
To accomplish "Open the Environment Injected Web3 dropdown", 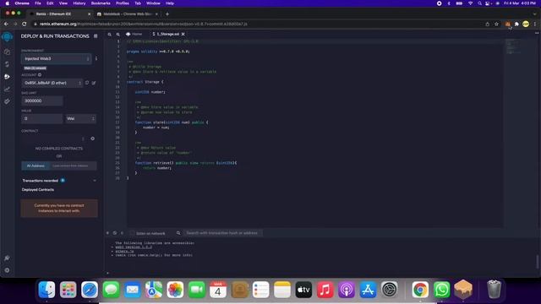I will 57,58.
